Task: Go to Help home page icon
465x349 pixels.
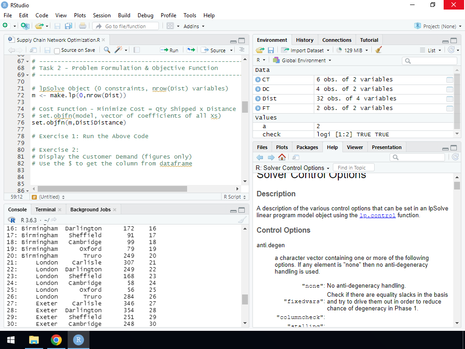Action: click(282, 157)
